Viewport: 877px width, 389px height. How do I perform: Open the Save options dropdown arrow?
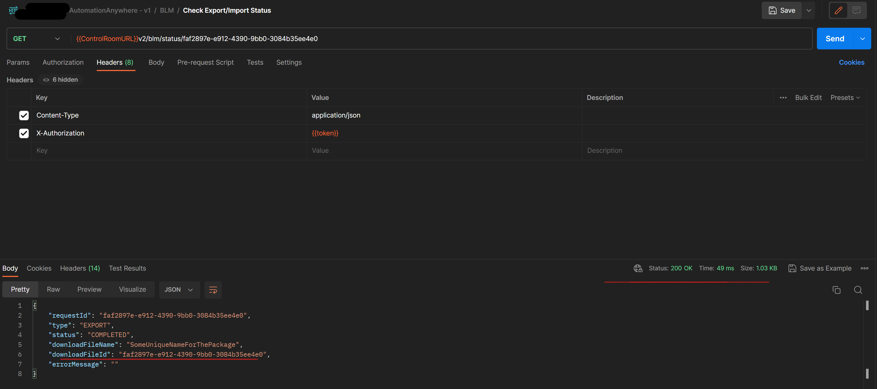pos(809,10)
